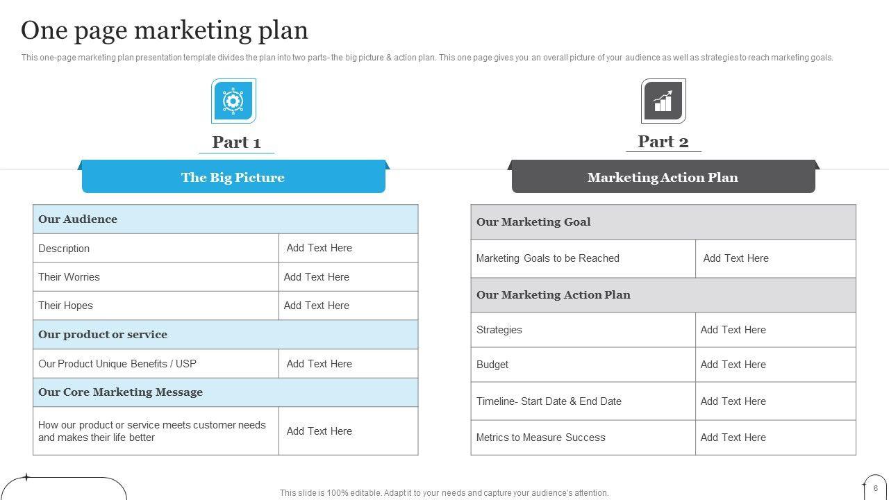Select The Big Picture banner

[x=233, y=178]
